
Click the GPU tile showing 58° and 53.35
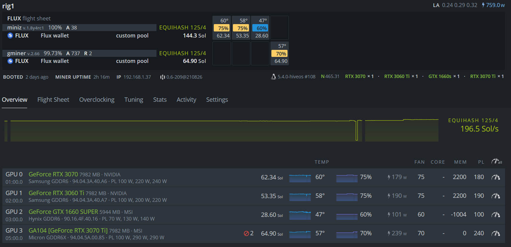click(x=241, y=28)
